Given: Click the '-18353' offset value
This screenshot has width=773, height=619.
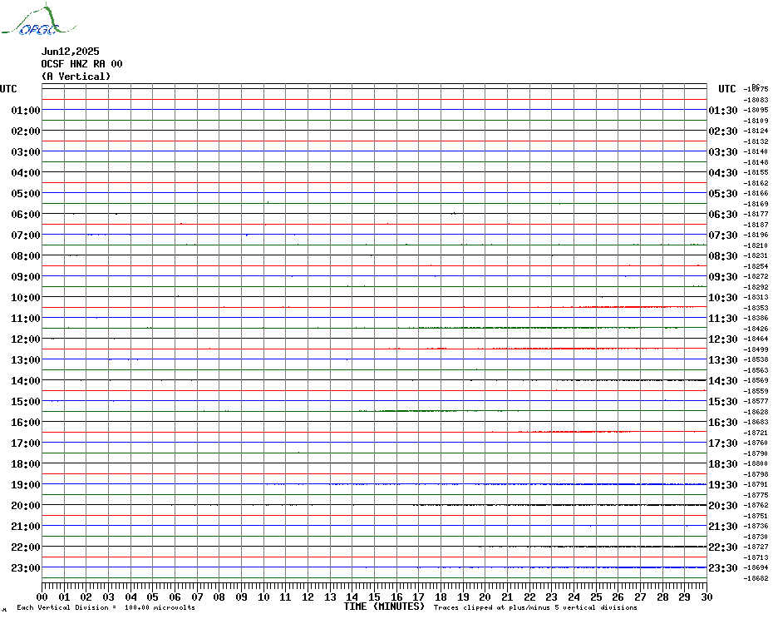Looking at the screenshot, I should click(756, 308).
